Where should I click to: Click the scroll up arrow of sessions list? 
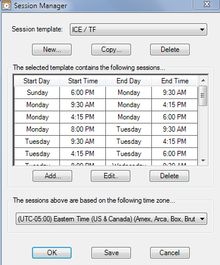tap(203, 80)
